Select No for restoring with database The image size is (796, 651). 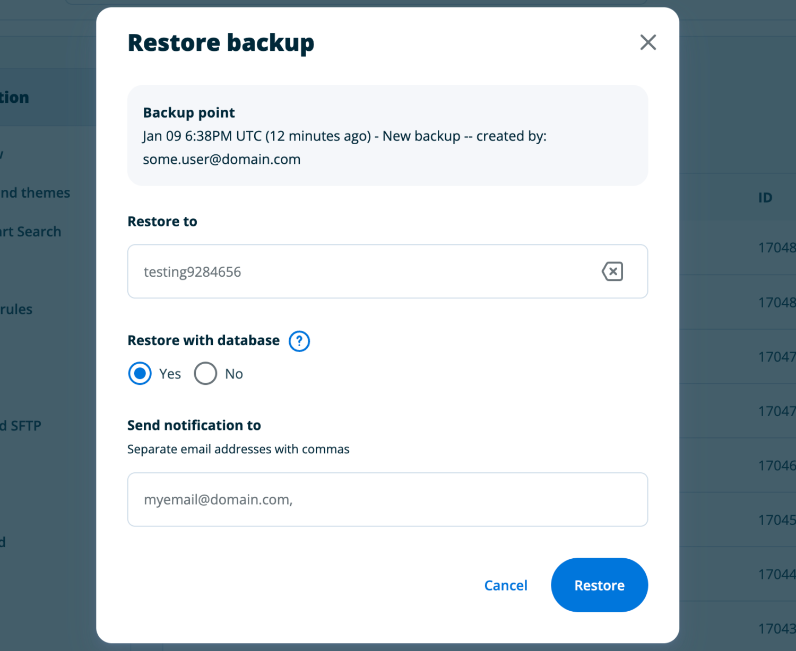click(x=205, y=373)
